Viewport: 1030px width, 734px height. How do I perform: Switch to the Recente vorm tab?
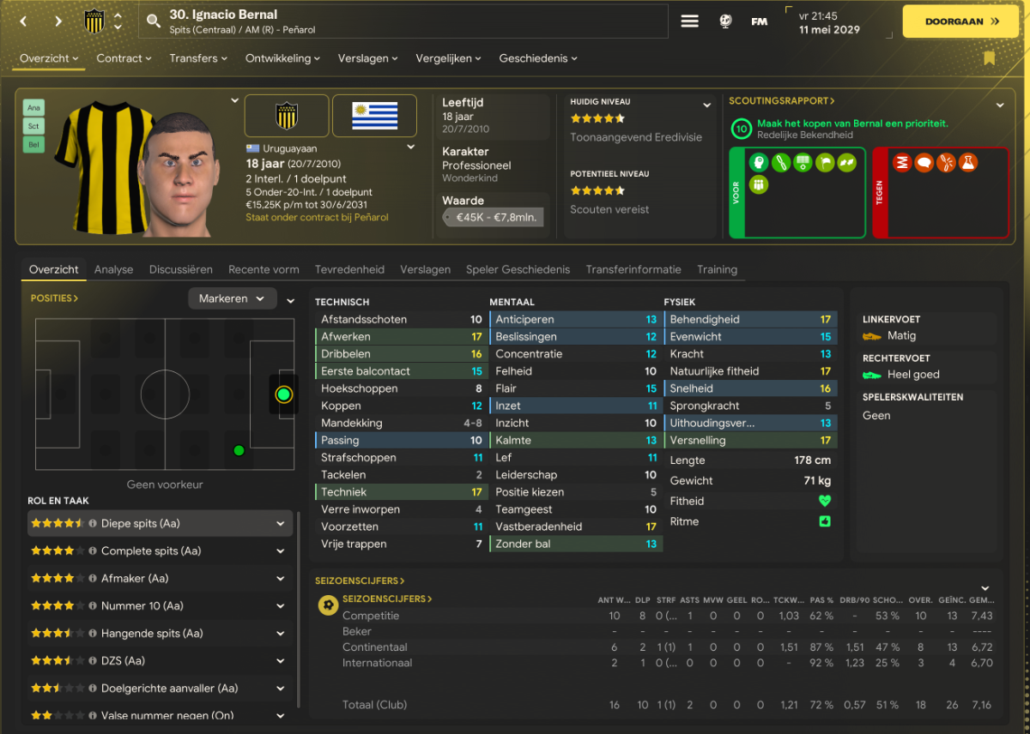264,269
